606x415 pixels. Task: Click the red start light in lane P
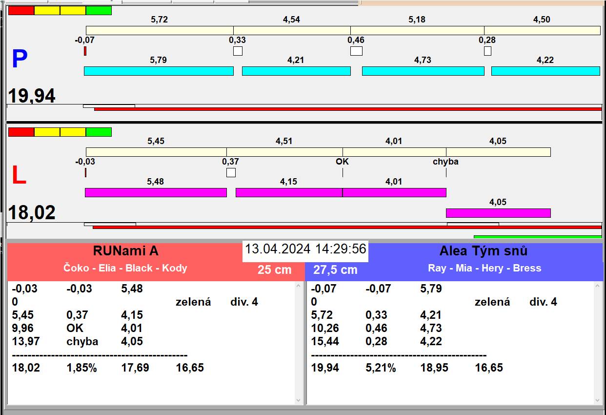pyautogui.click(x=21, y=10)
